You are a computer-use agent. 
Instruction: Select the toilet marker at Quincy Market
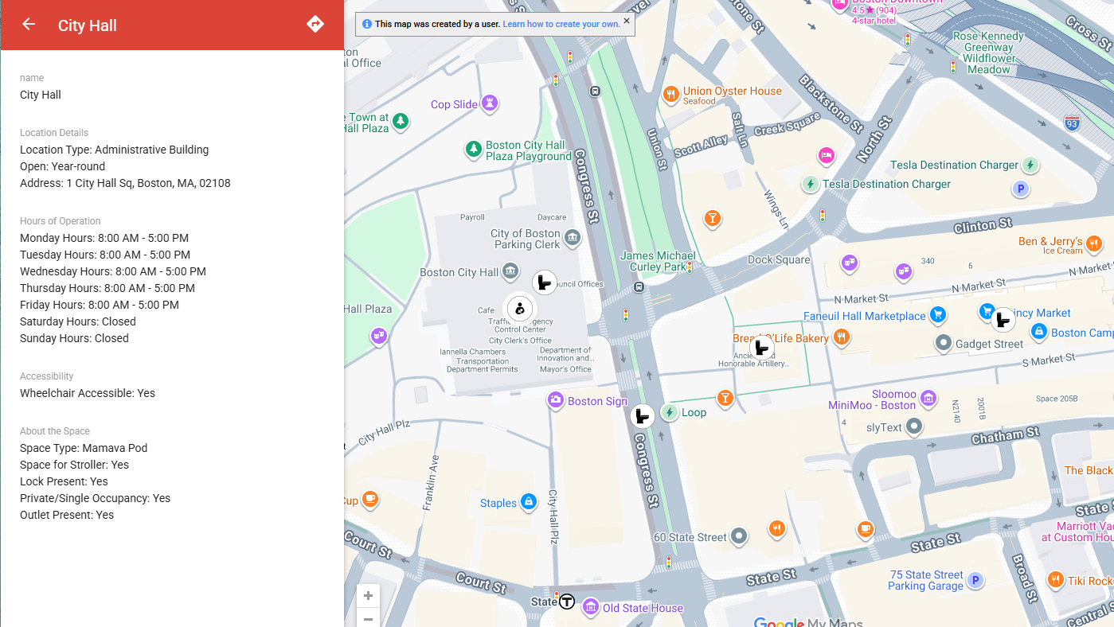(1003, 320)
